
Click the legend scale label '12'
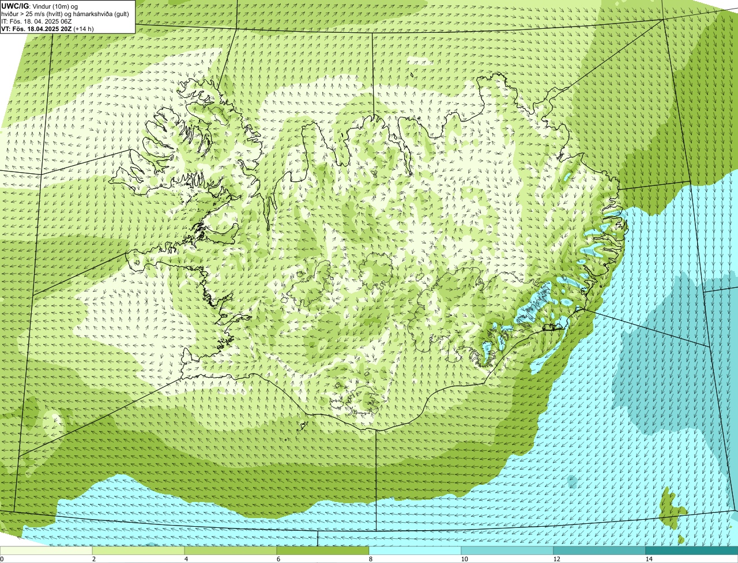tap(556, 559)
